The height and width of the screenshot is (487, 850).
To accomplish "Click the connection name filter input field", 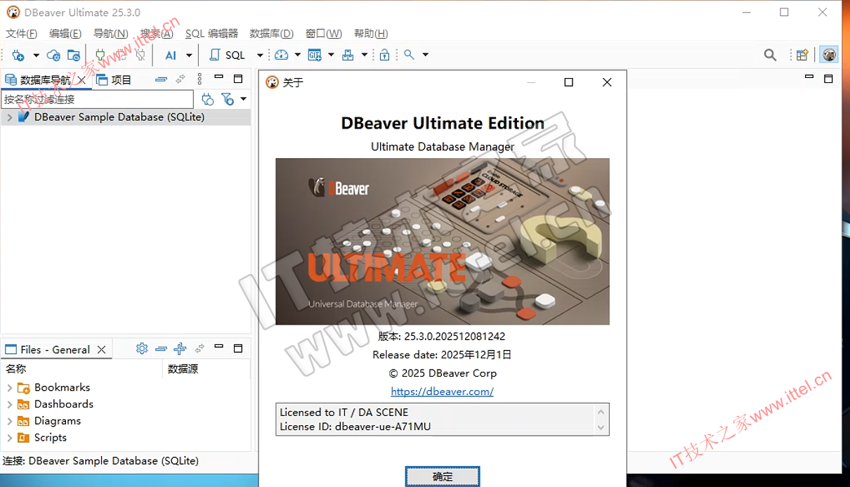I will [x=97, y=99].
